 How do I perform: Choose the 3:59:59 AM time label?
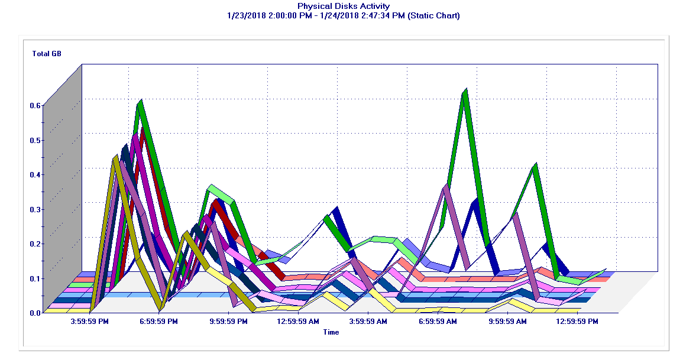click(x=368, y=322)
